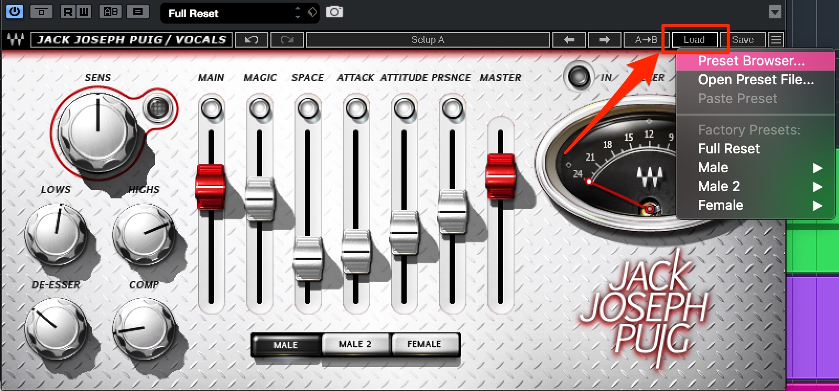Click the ATTITUDE fader handle

click(x=404, y=232)
